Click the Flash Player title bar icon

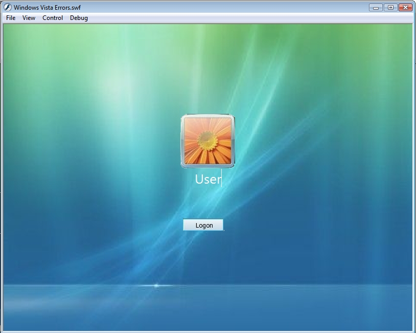[8, 7]
